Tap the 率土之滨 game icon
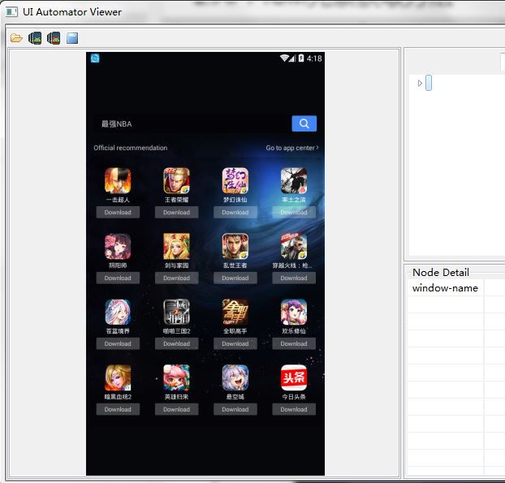505x483 pixels. click(294, 181)
